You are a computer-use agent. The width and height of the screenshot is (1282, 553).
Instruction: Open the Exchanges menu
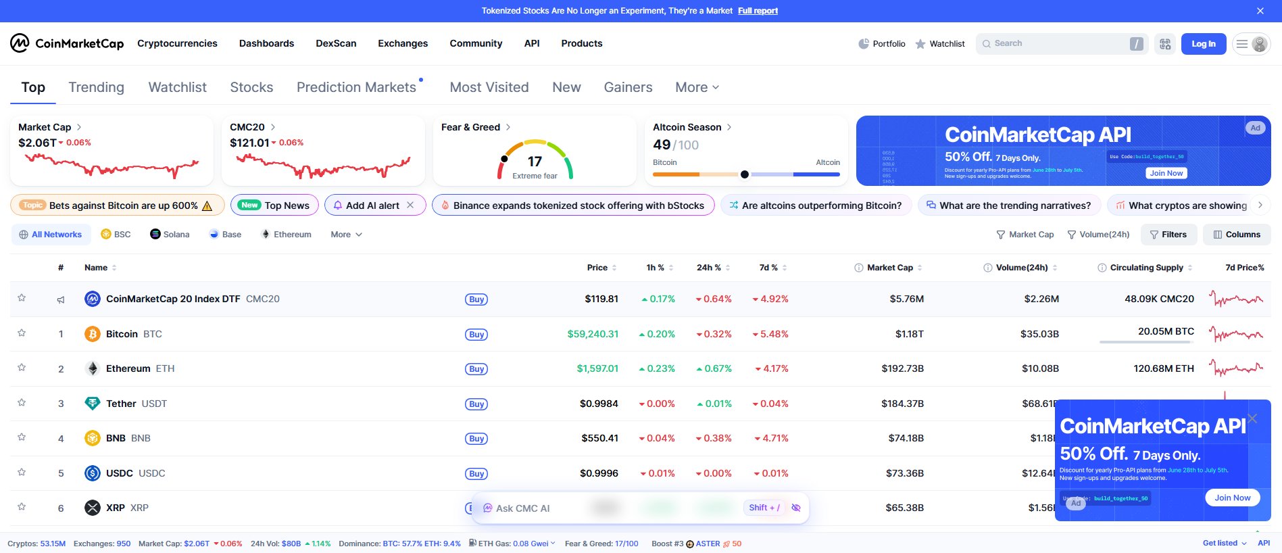click(403, 43)
